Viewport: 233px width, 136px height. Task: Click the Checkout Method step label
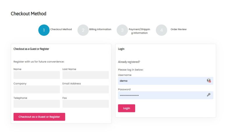click(x=61, y=29)
